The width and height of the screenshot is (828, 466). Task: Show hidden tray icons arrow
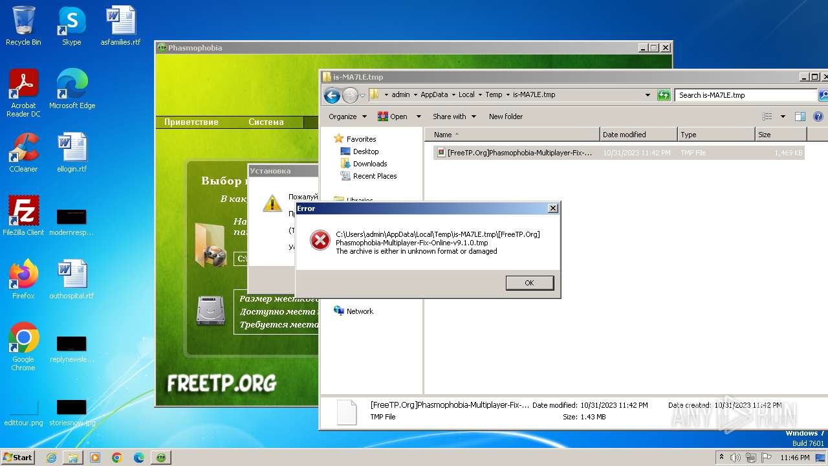(721, 458)
